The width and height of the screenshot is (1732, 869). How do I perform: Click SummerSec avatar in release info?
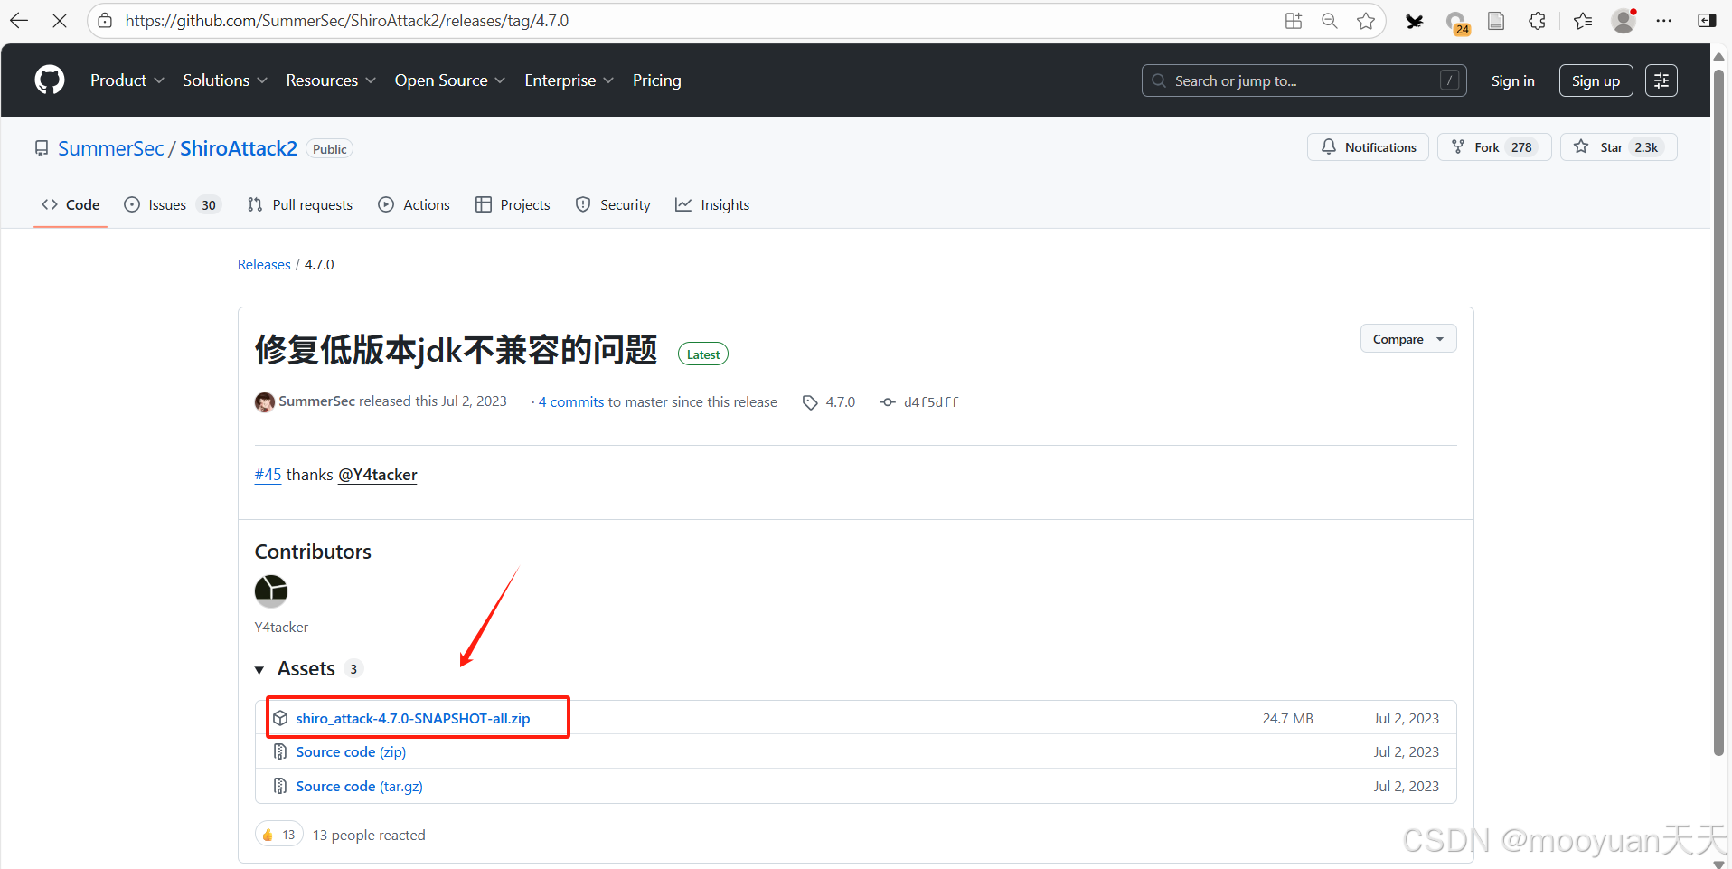(x=265, y=402)
